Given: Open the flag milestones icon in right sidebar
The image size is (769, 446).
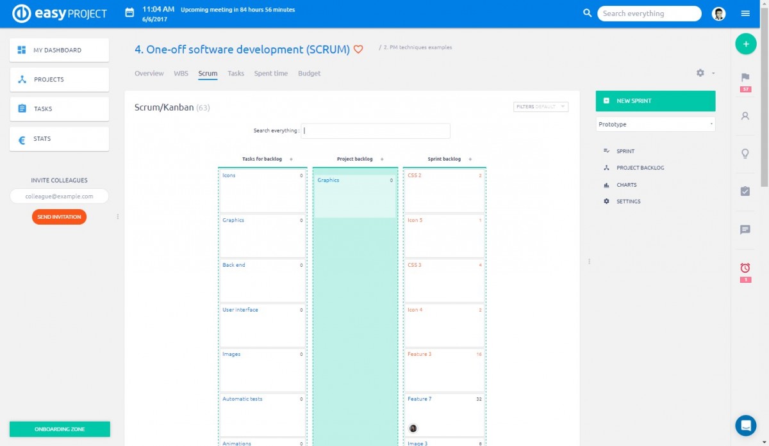Looking at the screenshot, I should [745, 77].
